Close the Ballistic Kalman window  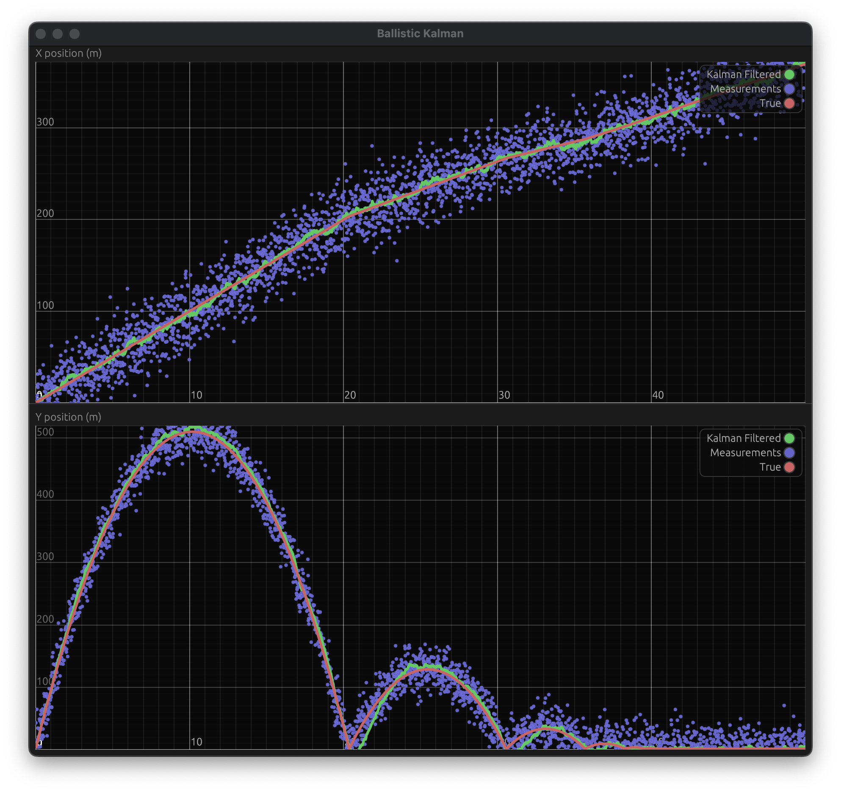[x=41, y=34]
